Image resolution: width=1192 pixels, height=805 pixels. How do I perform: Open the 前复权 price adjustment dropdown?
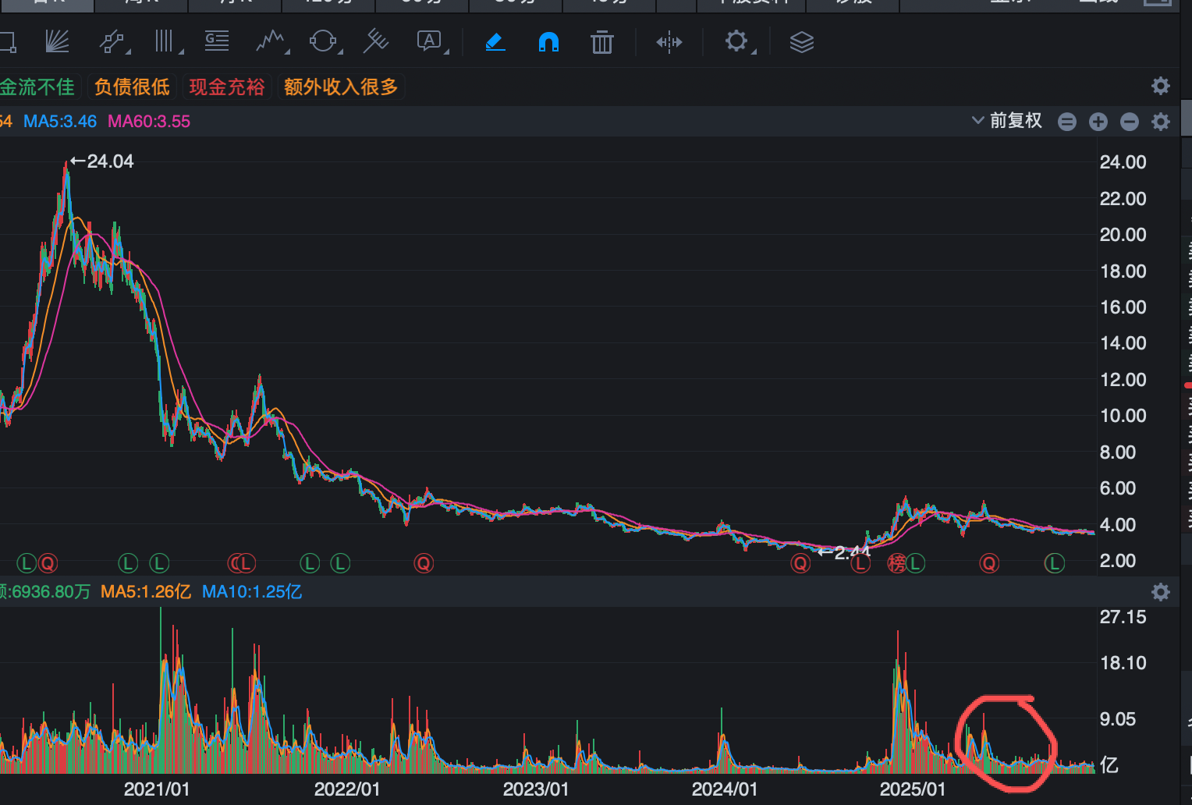click(x=1007, y=121)
